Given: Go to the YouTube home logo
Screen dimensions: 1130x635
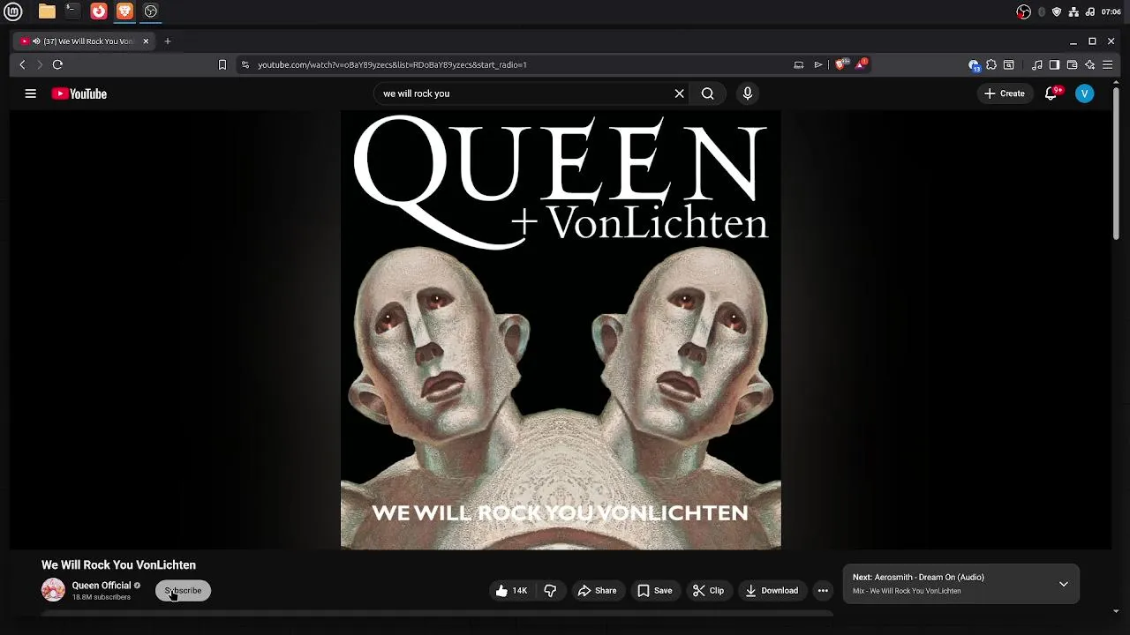Looking at the screenshot, I should pos(79,93).
